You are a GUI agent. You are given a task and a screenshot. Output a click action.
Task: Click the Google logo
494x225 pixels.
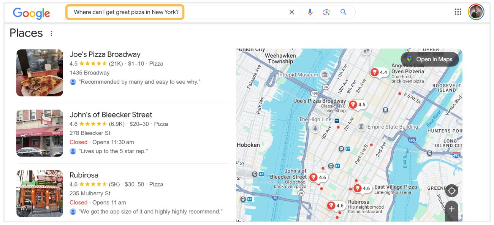(x=32, y=13)
